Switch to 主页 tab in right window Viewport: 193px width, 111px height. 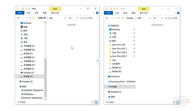point(117,13)
